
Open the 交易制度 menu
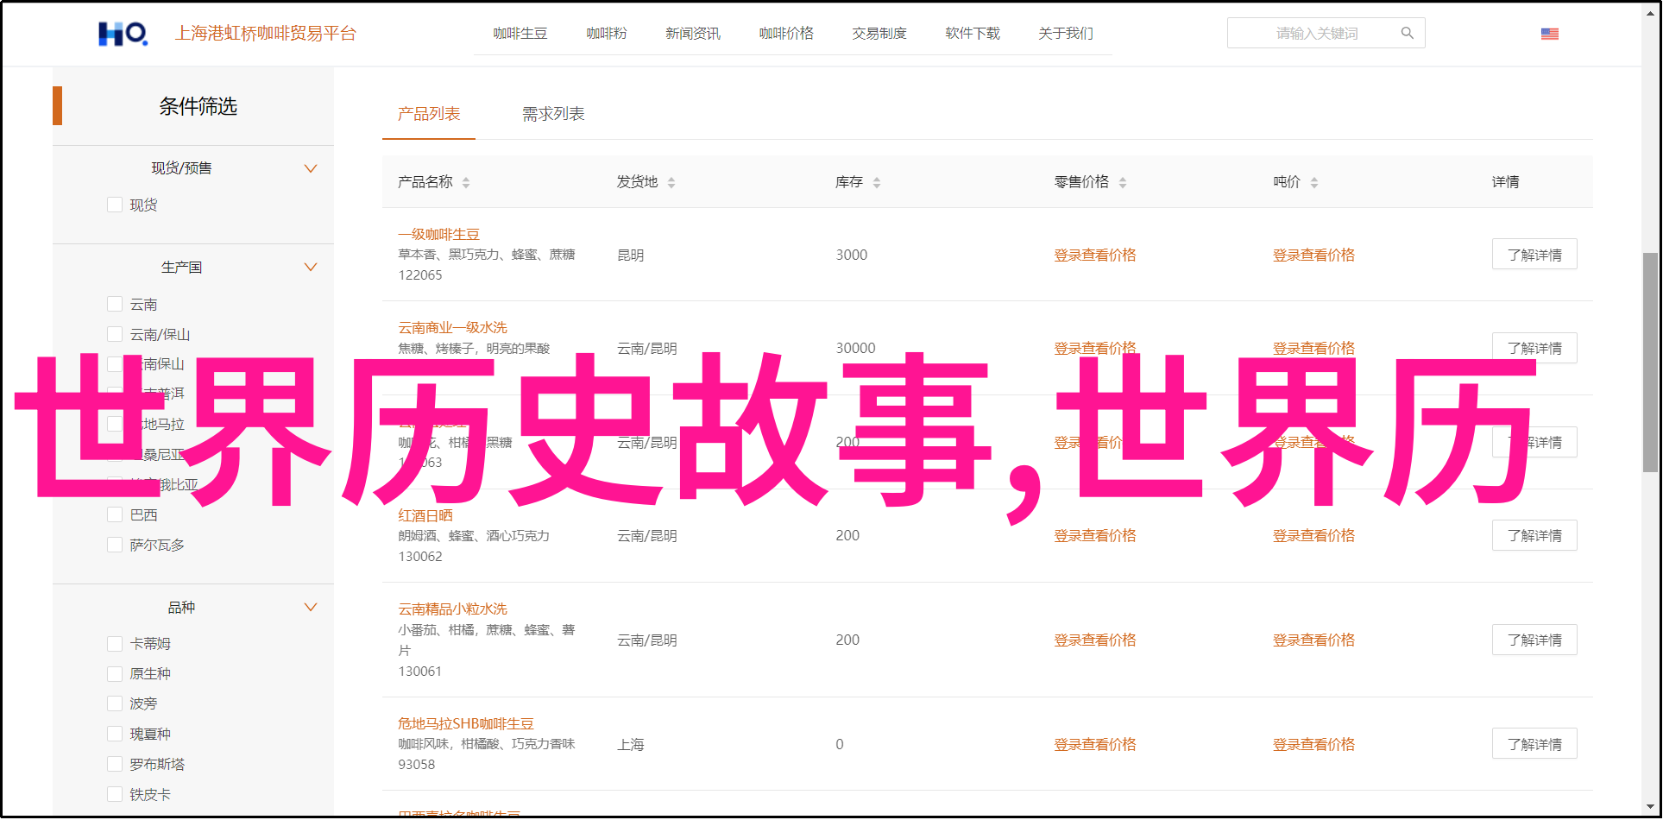pos(879,33)
